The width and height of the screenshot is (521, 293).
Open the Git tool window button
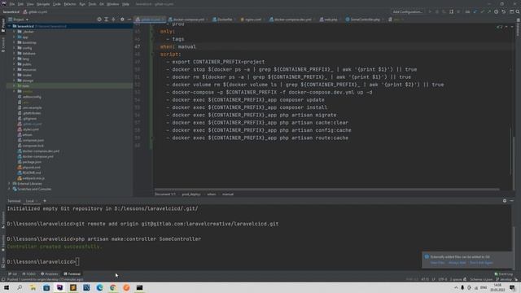click(13, 274)
